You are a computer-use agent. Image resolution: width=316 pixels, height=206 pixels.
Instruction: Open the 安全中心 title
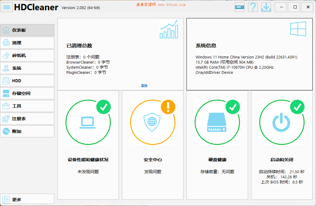(153, 160)
